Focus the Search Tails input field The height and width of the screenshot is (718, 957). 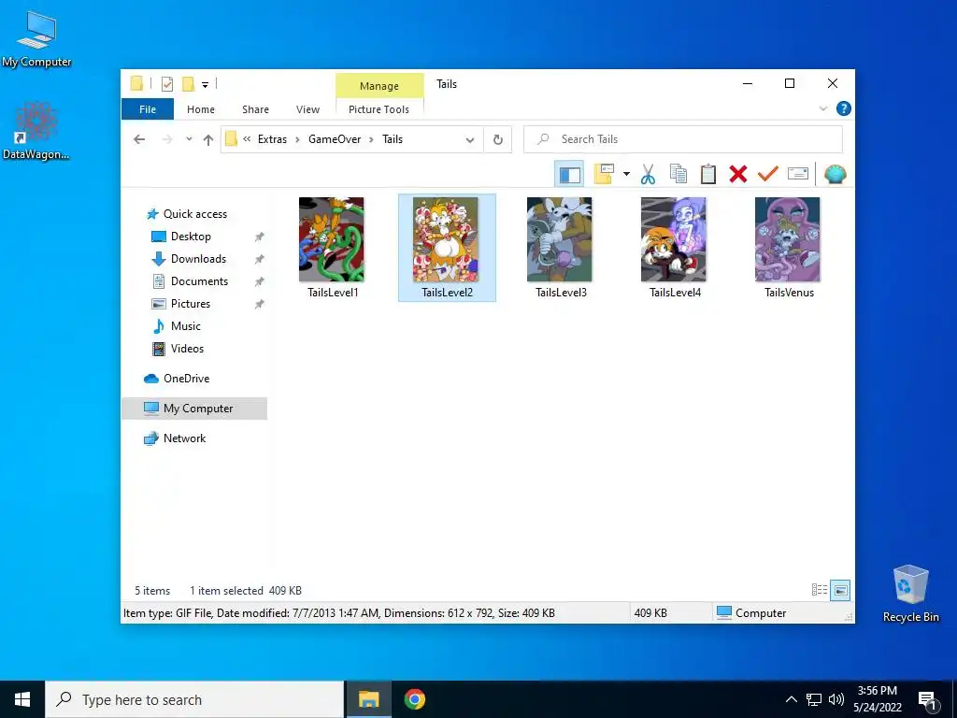(x=683, y=139)
